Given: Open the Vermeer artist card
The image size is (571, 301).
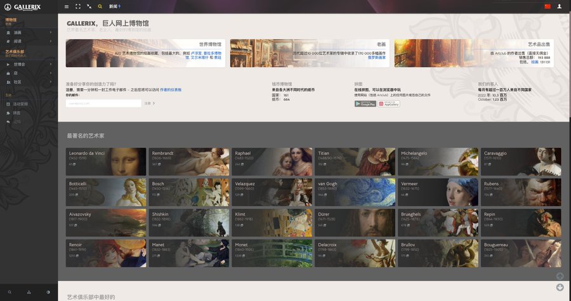Looking at the screenshot, I should 438,192.
